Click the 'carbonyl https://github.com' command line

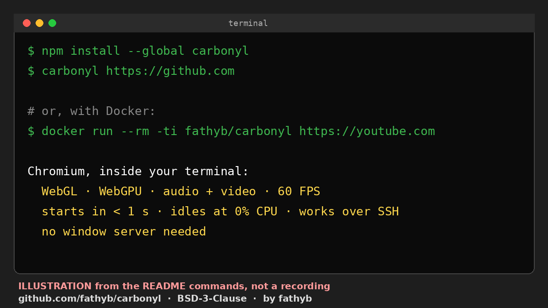pos(131,71)
